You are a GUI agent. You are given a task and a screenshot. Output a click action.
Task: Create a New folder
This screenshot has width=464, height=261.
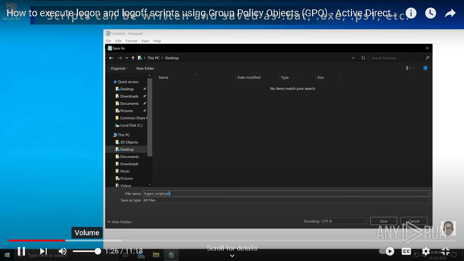click(145, 68)
